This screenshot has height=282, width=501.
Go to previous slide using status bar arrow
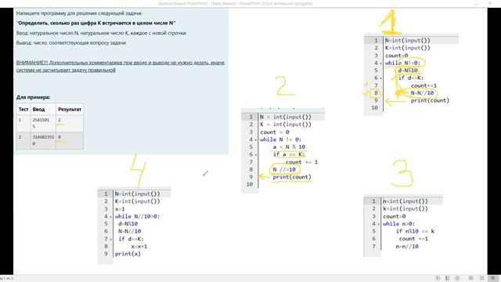coord(438,278)
